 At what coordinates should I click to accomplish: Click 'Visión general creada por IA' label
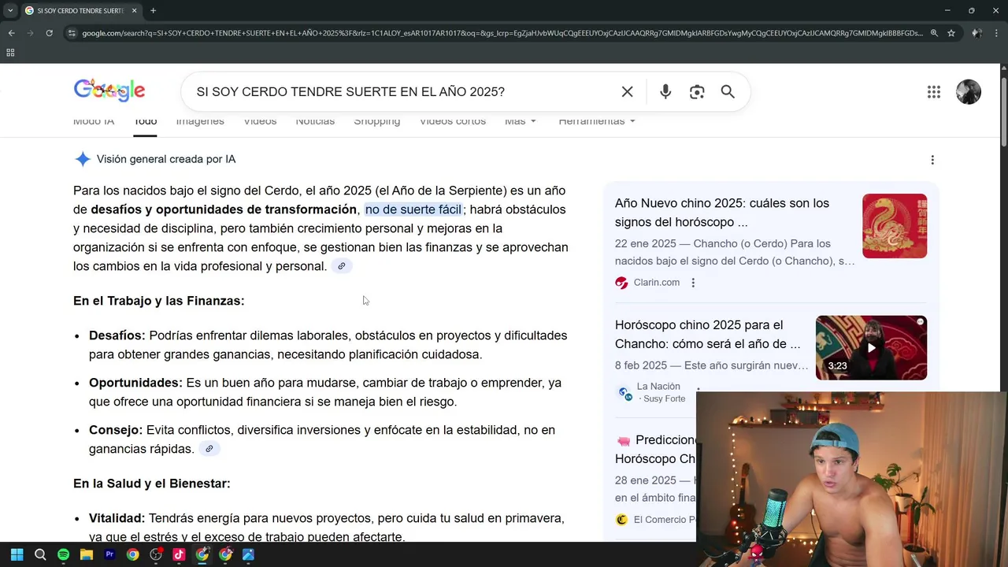[x=166, y=159]
